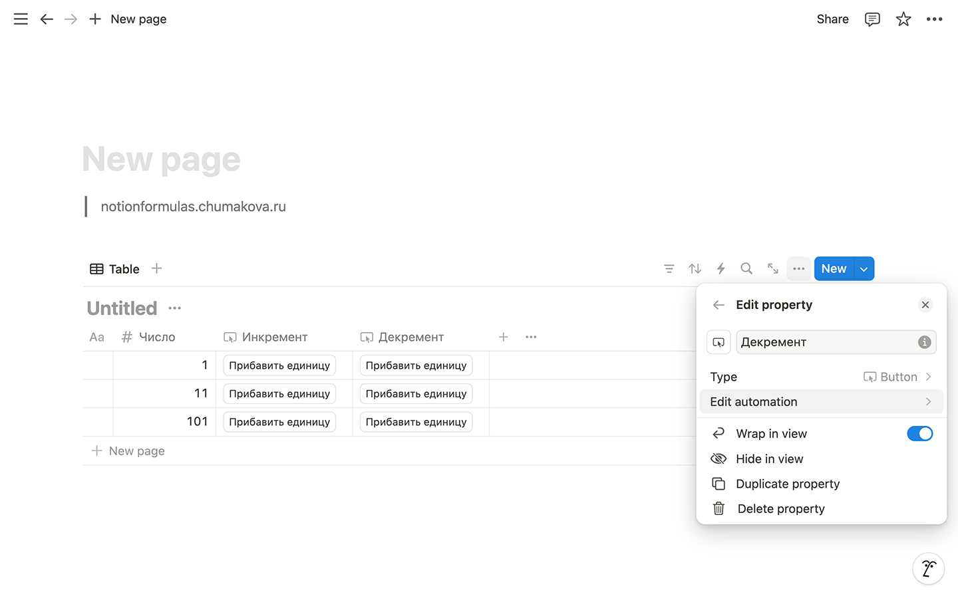The width and height of the screenshot is (958, 598).
Task: Click the info icon in name field
Action: point(924,342)
